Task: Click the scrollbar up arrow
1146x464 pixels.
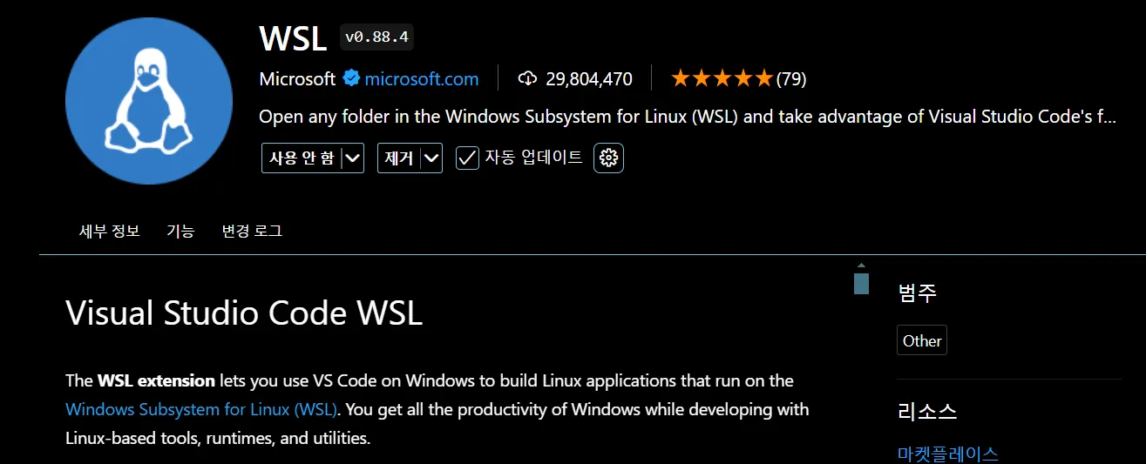Action: click(x=861, y=266)
